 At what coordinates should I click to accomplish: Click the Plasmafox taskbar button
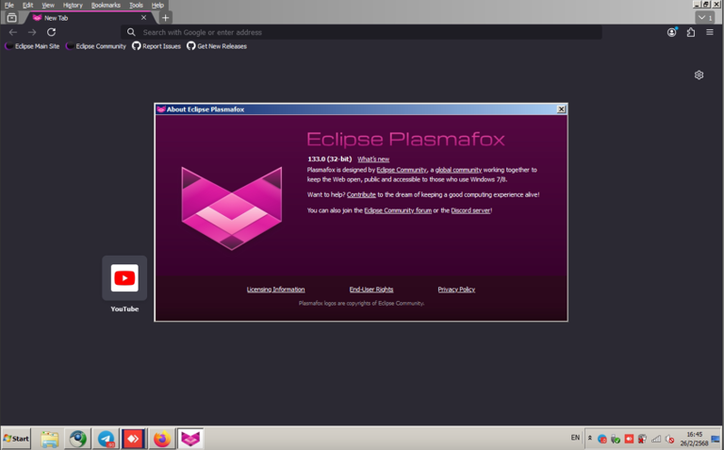click(x=190, y=439)
